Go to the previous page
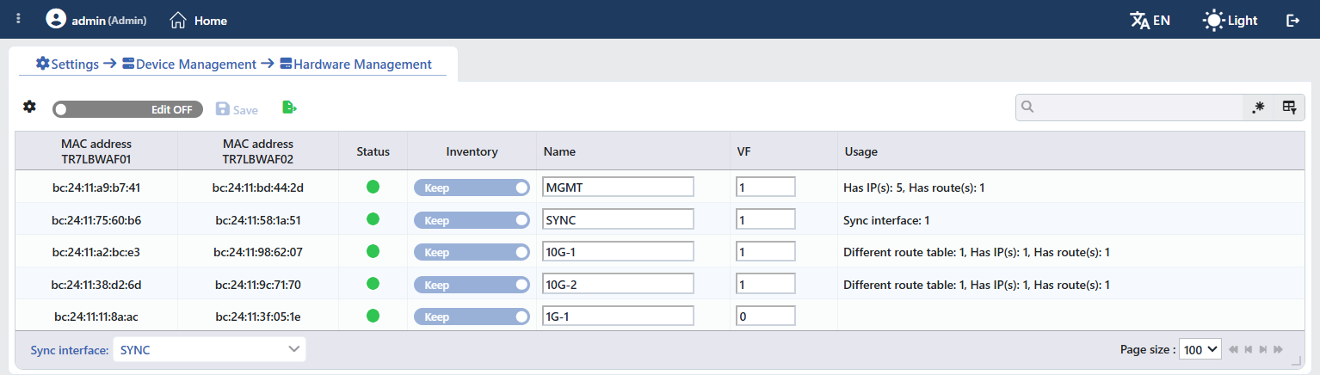The image size is (1320, 375). coord(1248,349)
